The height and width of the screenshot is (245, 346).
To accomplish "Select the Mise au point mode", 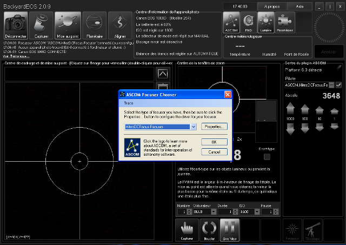I will [68, 25].
